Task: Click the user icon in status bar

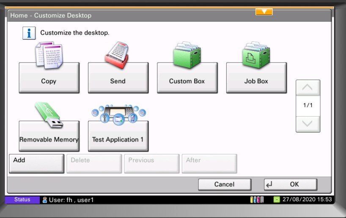Action: tap(45, 200)
